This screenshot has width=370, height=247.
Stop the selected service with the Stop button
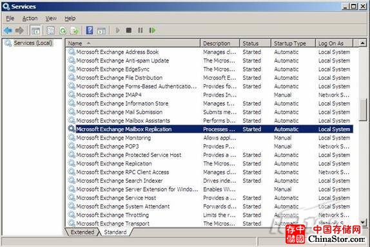coord(129,30)
